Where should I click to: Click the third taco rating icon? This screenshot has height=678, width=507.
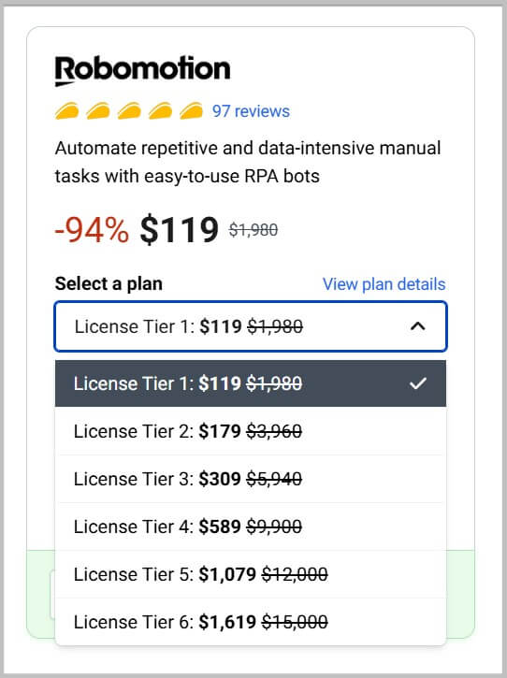point(129,110)
